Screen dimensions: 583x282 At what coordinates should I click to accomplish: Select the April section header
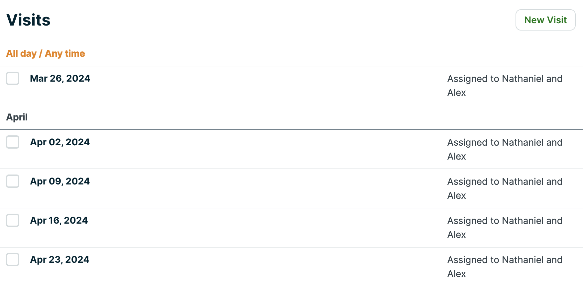pos(17,117)
